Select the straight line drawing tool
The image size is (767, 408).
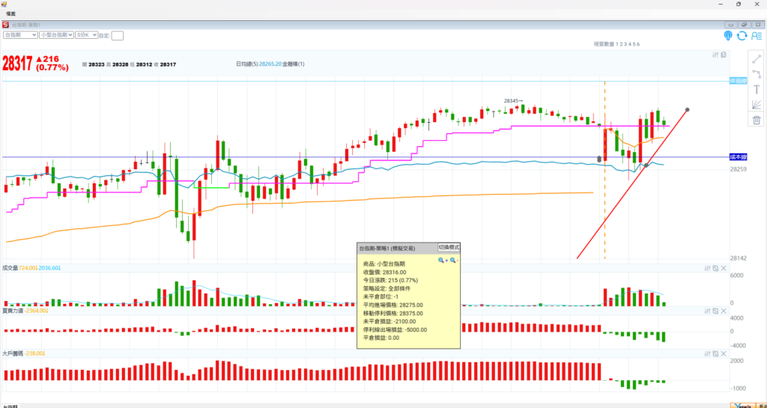point(757,59)
